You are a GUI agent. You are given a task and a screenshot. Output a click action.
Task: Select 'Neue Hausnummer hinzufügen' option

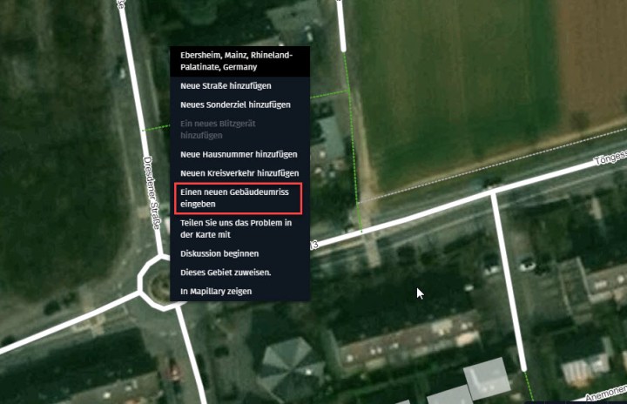[x=240, y=154]
